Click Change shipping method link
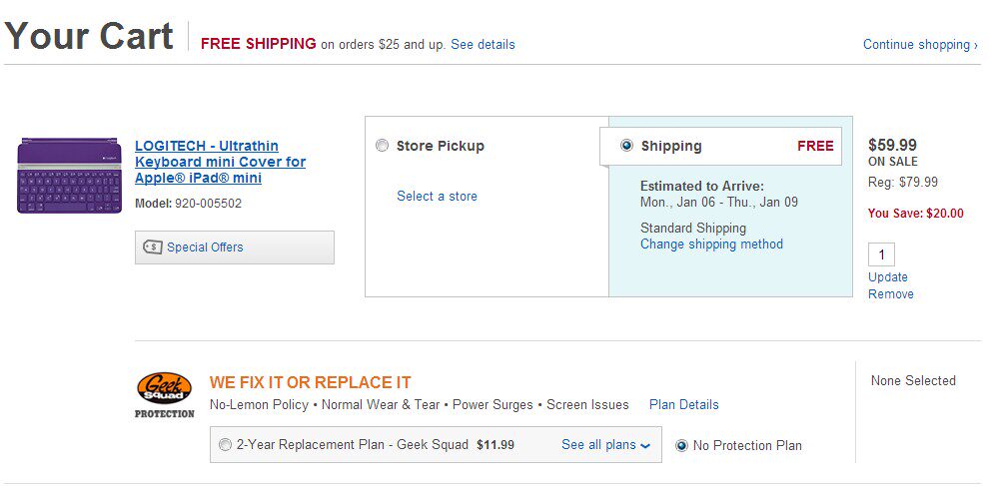Screen dimensions: 989x492 click(x=711, y=245)
